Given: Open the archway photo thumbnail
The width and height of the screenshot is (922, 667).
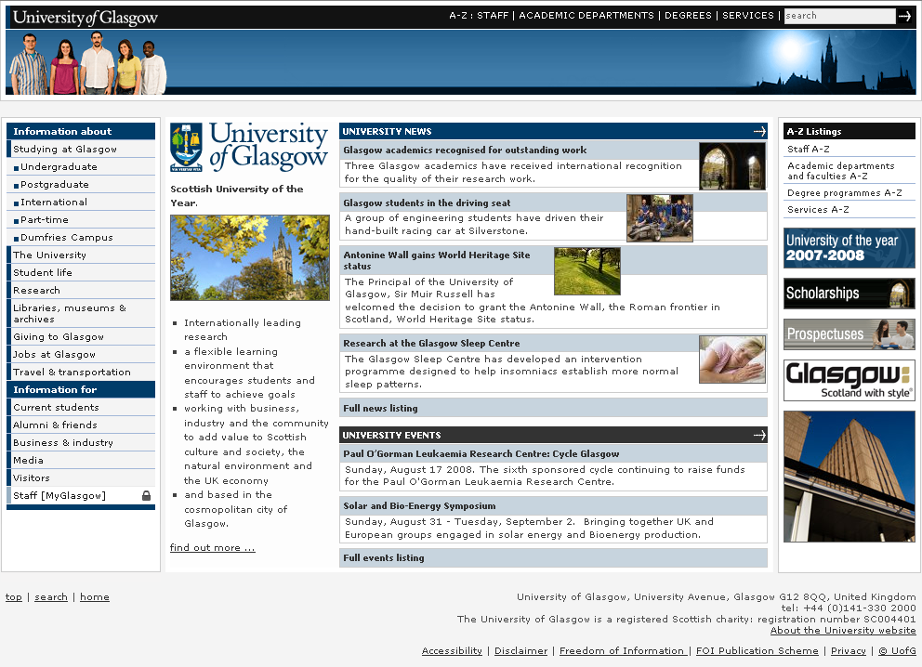Looking at the screenshot, I should [732, 166].
